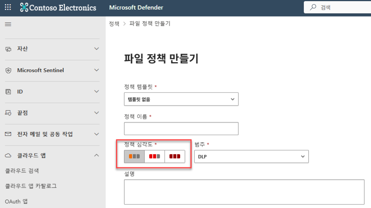Click 파일 정책 만들기 breadcrumb
Viewport: 371px width, 208px height.
pyautogui.click(x=150, y=24)
